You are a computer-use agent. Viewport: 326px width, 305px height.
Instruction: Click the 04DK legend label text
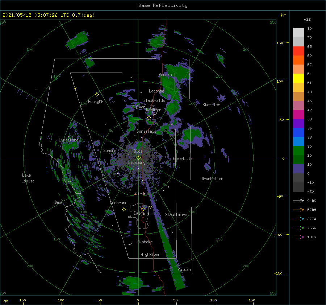(x=312, y=201)
